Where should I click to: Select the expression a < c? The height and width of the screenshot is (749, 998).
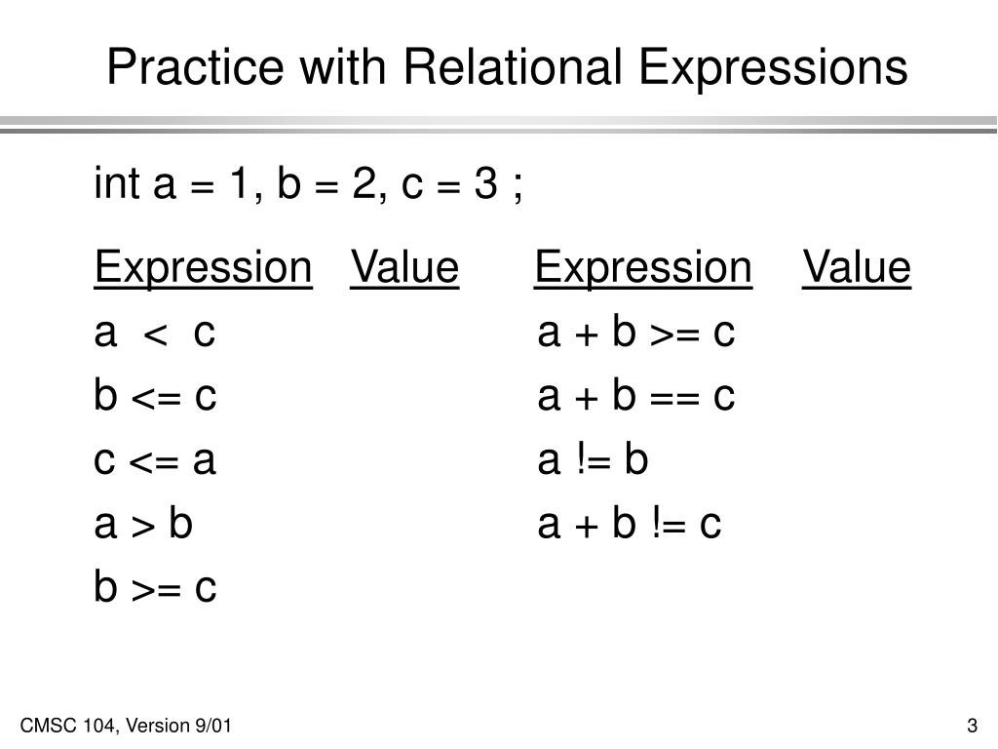tap(155, 334)
